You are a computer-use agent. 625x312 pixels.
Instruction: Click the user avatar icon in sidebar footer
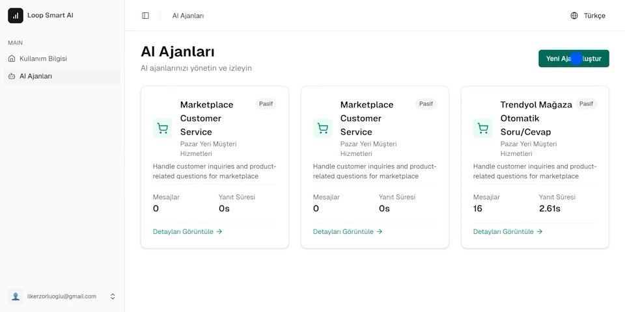point(16,296)
